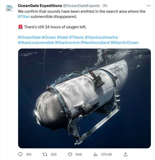Retweet this post via the arrows icon
The width and height of the screenshot is (155, 160).
coord(45,154)
